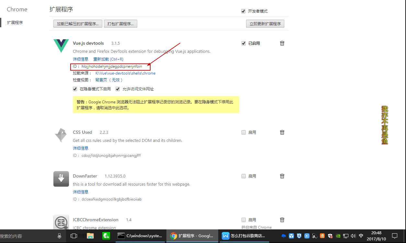Click the microphone icon in taskbar search
This screenshot has height=243, width=406.
click(59, 236)
